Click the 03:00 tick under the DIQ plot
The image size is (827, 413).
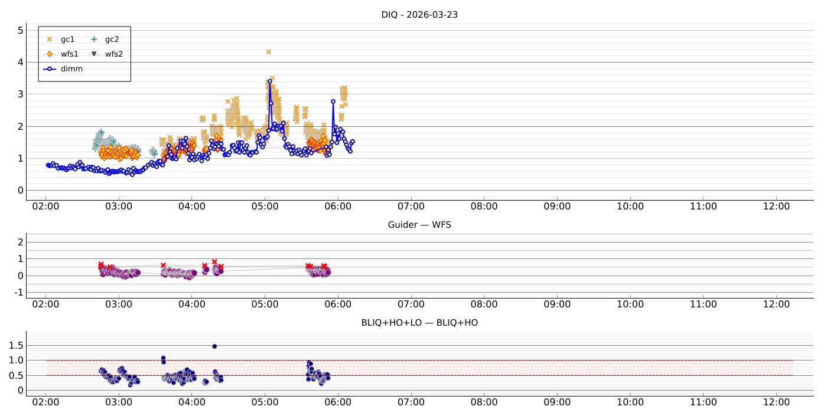(x=119, y=206)
